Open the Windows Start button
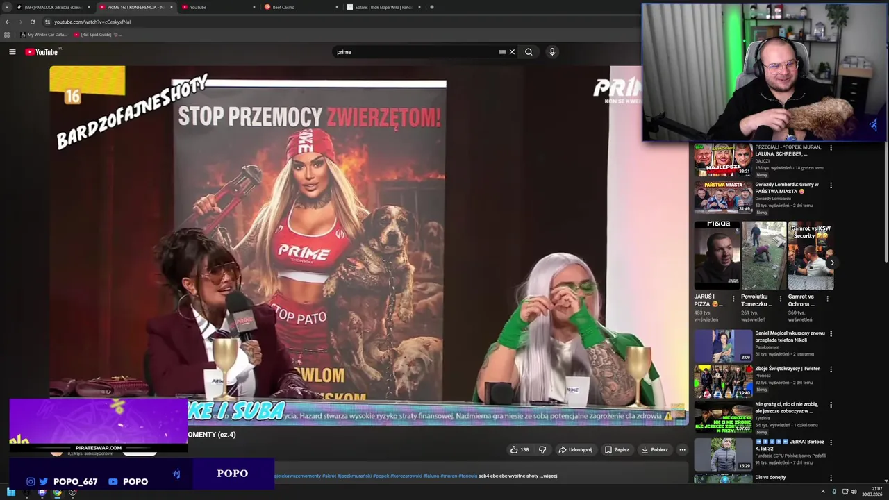Viewport: 889px width, 500px height. tap(10, 492)
